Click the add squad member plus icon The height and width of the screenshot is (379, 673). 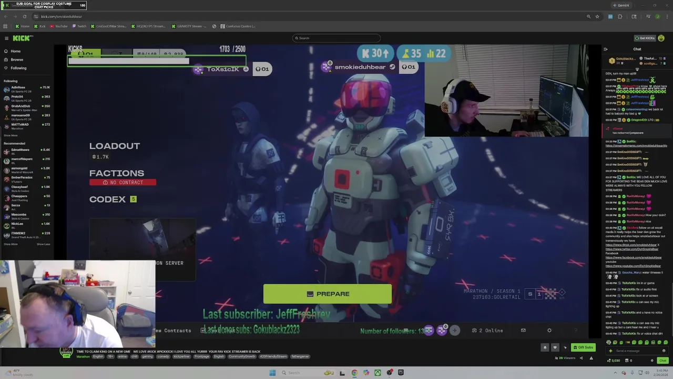pos(455,331)
